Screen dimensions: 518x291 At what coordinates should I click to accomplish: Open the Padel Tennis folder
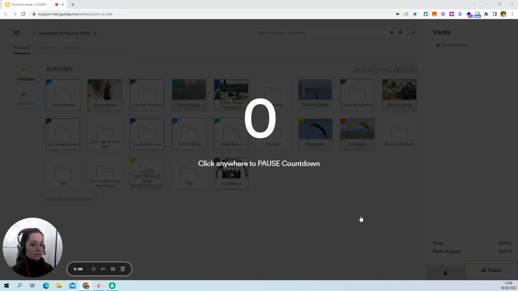(x=231, y=134)
